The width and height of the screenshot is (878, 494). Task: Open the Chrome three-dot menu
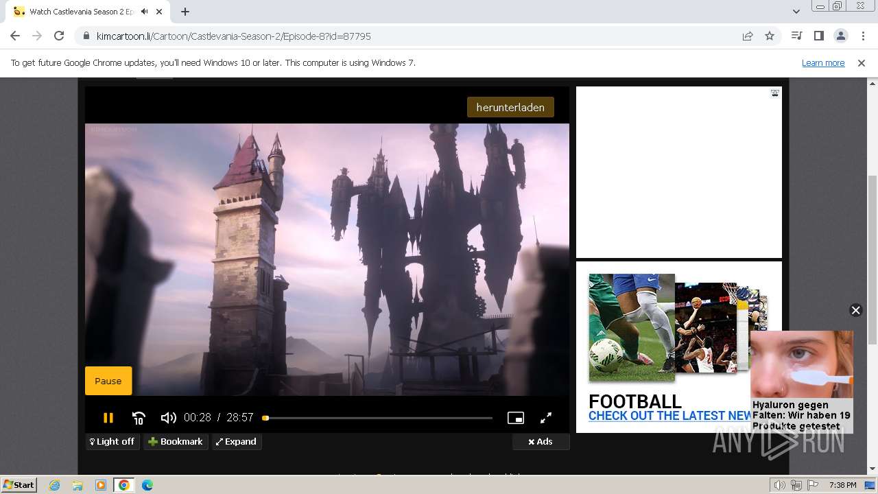tap(862, 36)
